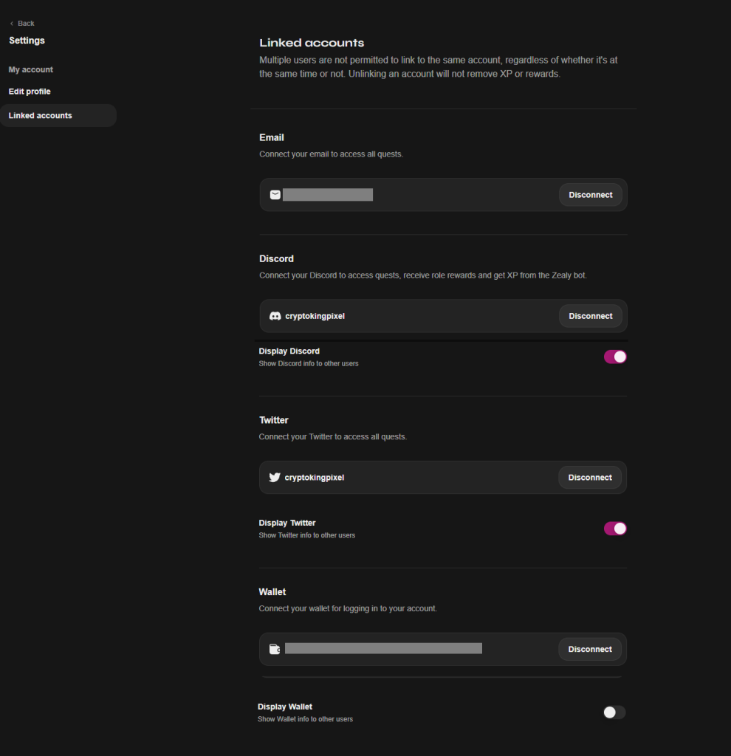Click the wallet icon
Image resolution: width=731 pixels, height=756 pixels.
point(275,650)
